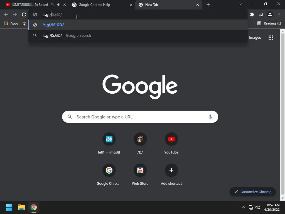
Task: Close the YouTube tab
Action: point(65,5)
